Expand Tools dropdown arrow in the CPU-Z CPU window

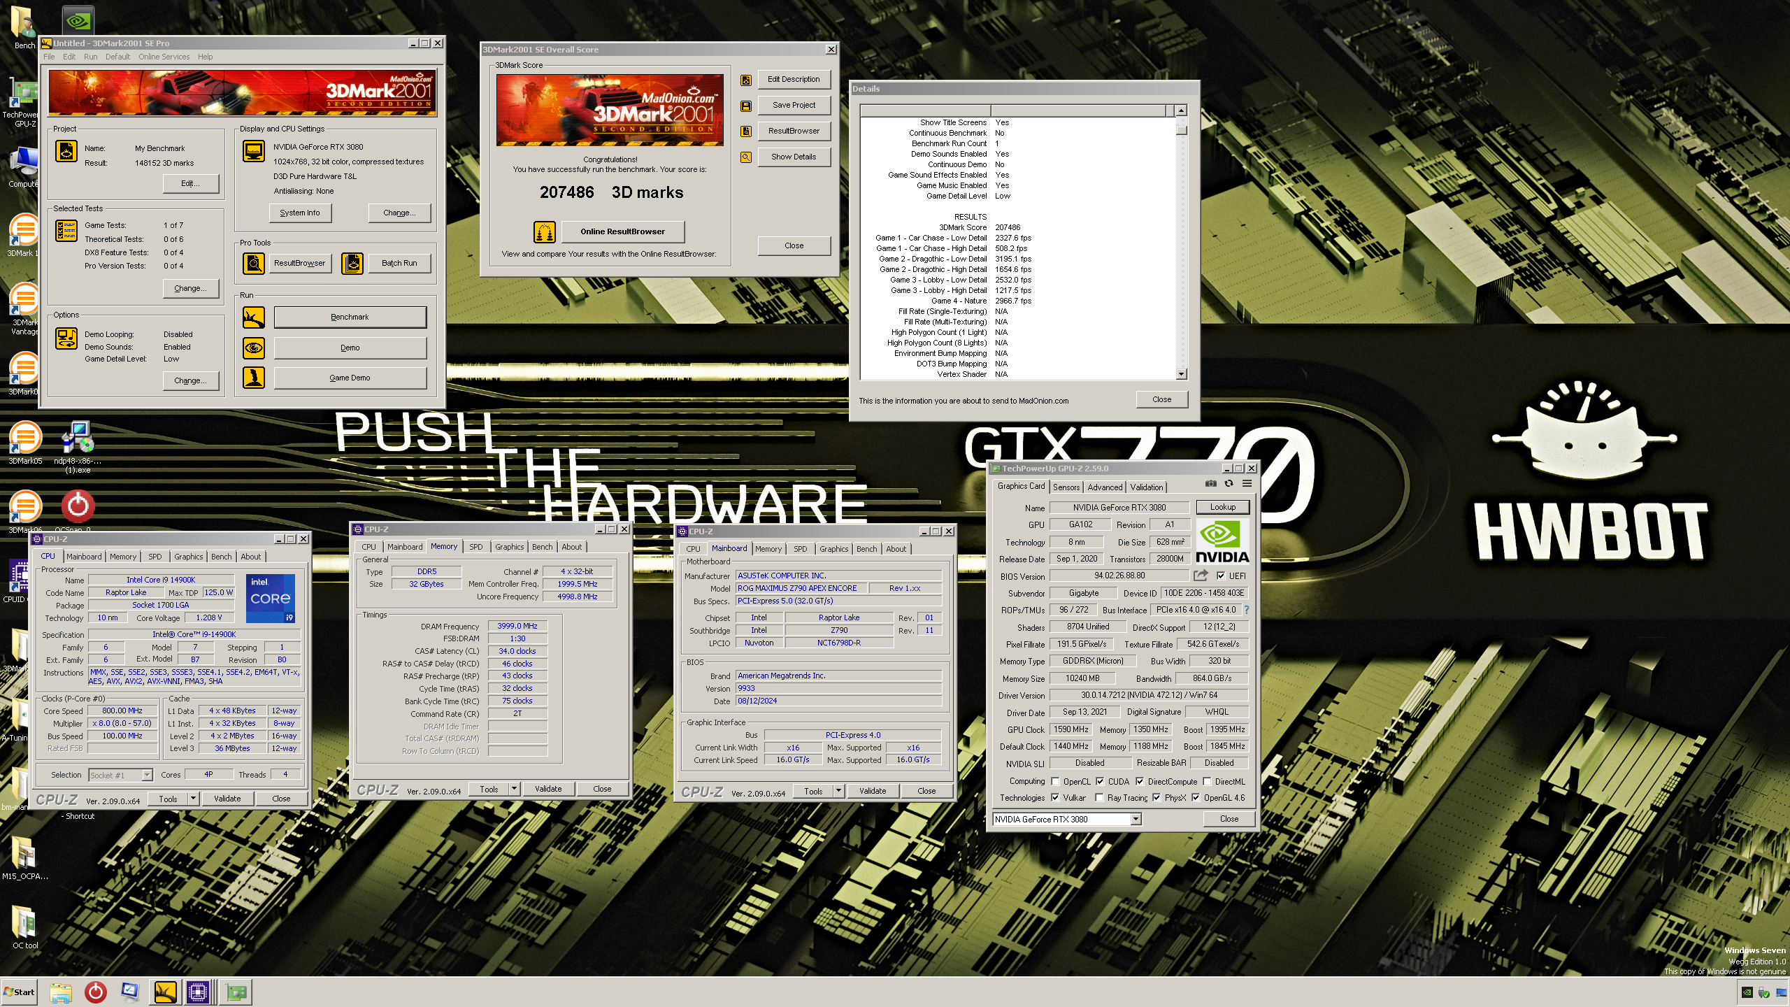coord(193,799)
